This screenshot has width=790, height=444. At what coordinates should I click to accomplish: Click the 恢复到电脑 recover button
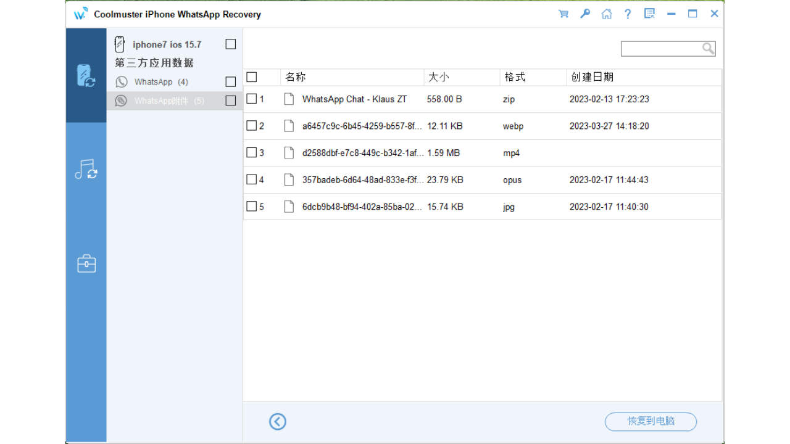(x=651, y=422)
